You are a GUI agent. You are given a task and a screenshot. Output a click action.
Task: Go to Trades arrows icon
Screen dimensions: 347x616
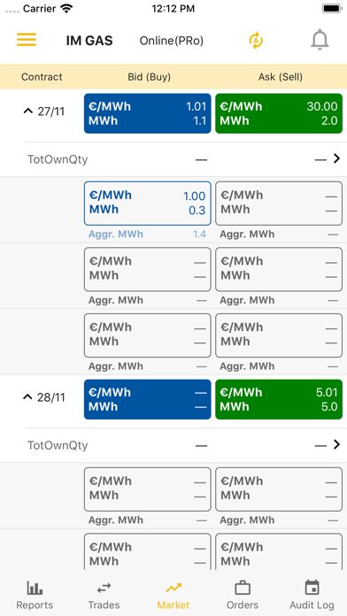pos(104,588)
